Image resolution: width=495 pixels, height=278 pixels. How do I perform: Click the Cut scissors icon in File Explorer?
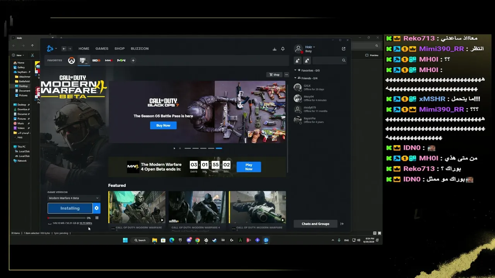32,55
